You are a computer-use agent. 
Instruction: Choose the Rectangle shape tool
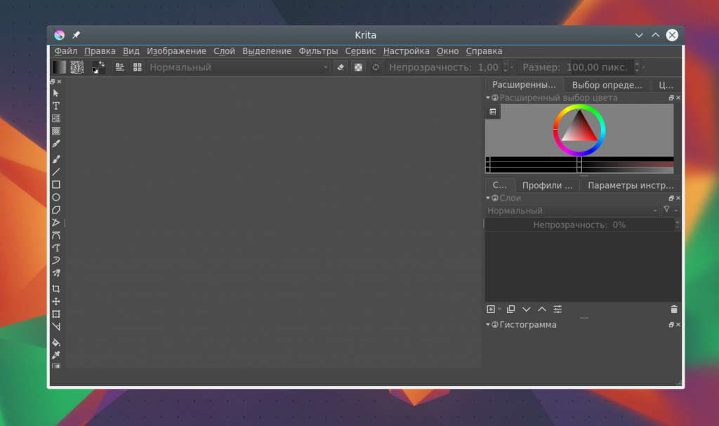point(56,185)
